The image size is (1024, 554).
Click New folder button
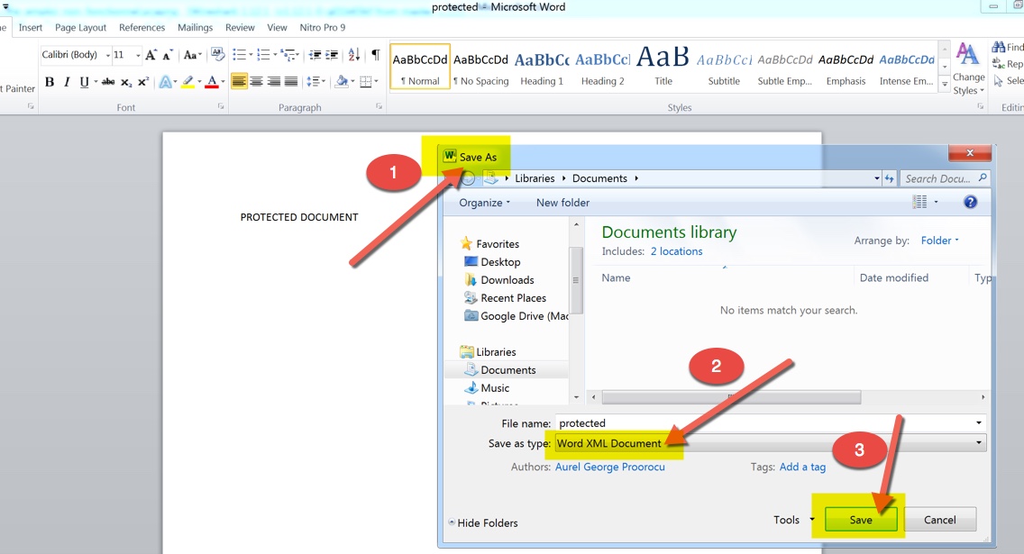[x=563, y=203]
